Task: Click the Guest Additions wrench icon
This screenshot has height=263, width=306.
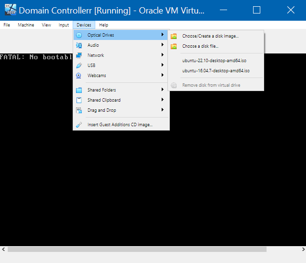Action: click(79, 125)
